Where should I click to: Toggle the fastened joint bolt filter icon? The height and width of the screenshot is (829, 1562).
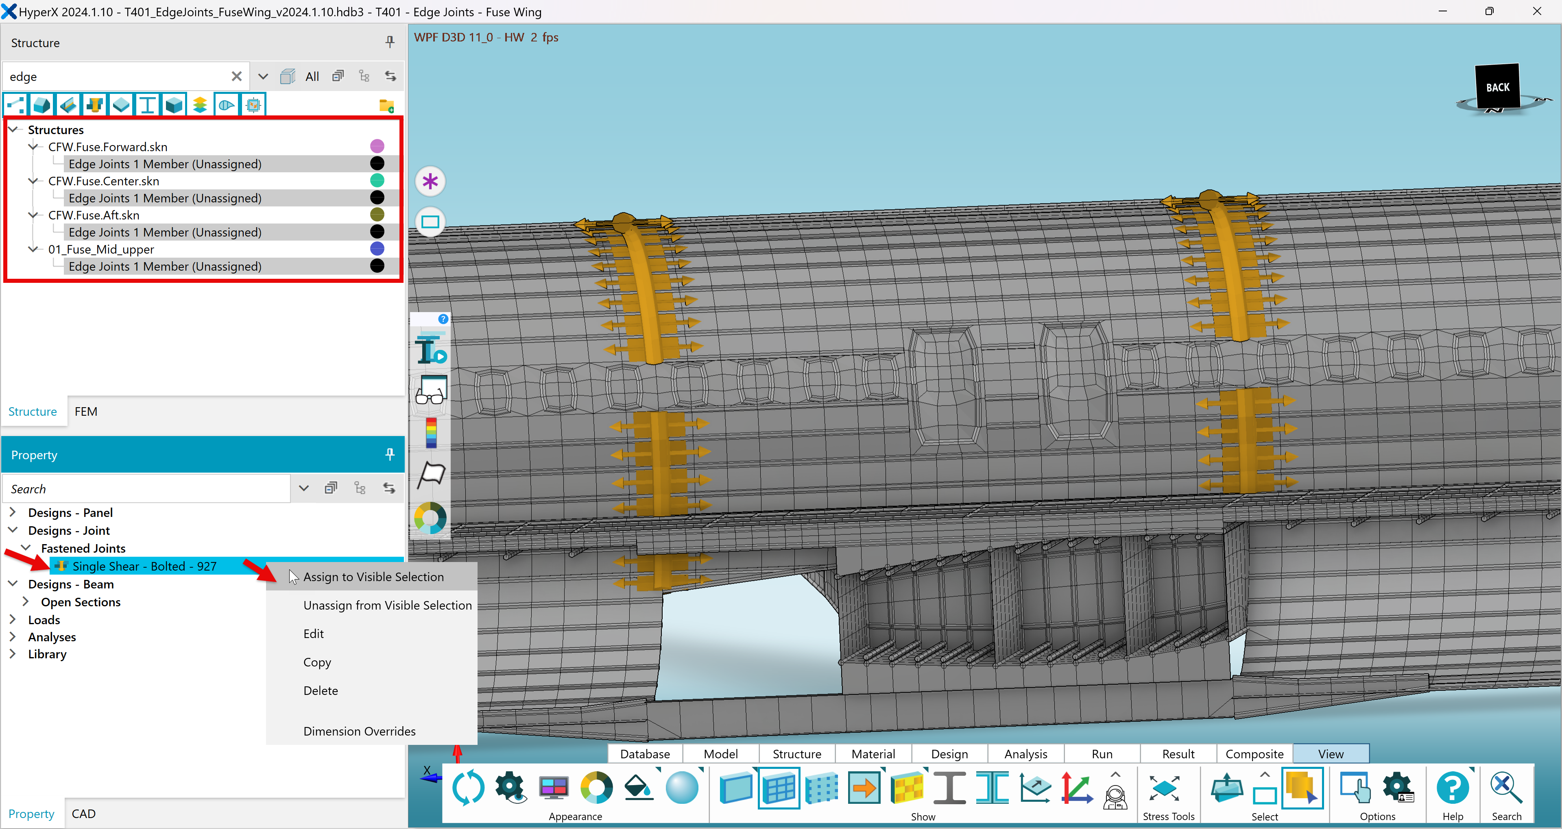[95, 105]
